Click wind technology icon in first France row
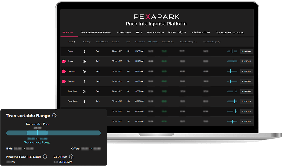 [x=84, y=51]
